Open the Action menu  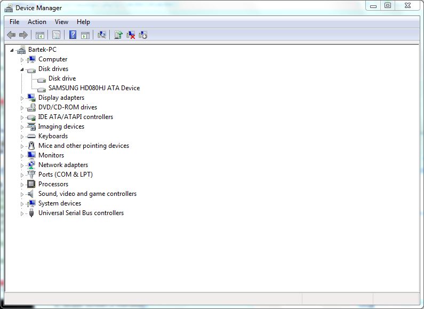pyautogui.click(x=37, y=22)
